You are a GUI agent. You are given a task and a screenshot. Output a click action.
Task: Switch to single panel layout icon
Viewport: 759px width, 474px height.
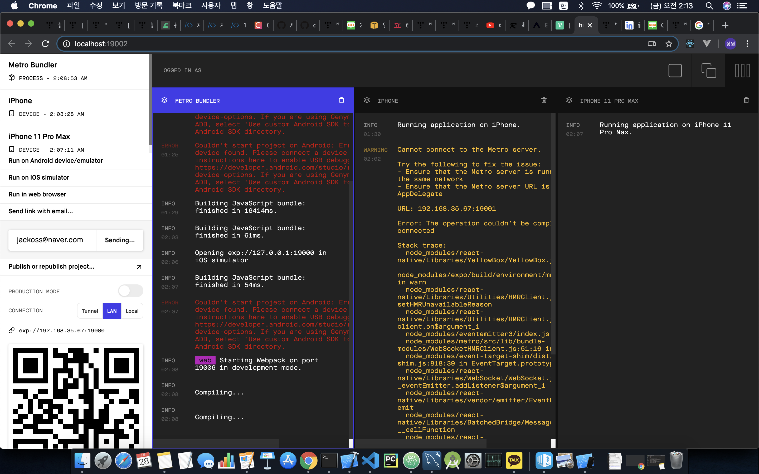(675, 71)
